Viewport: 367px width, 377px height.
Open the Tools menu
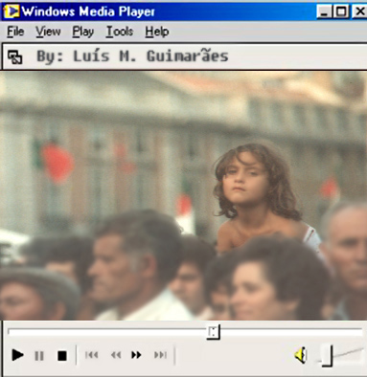tap(120, 32)
